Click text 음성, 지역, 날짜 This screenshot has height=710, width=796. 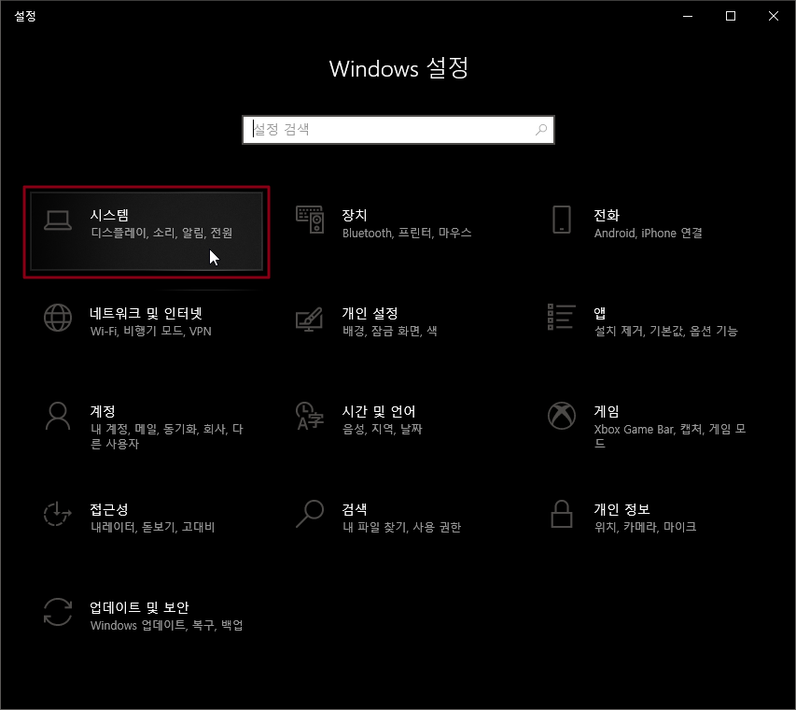pyautogui.click(x=383, y=430)
